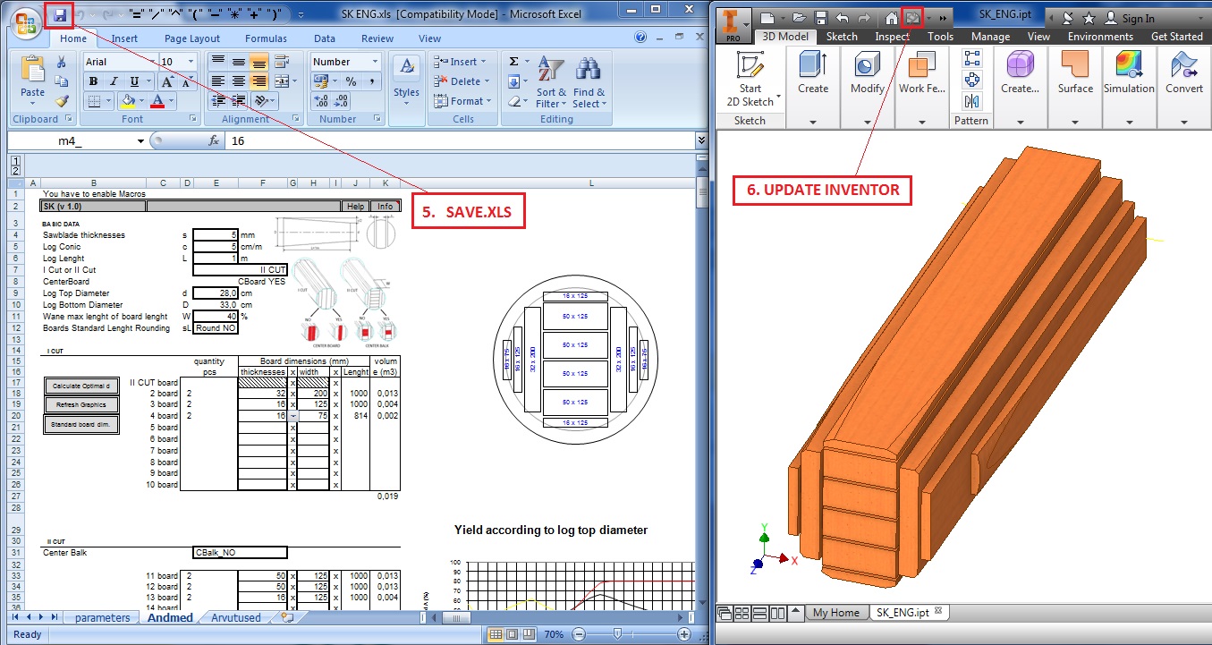Click the Sawblade thickness value cell
The height and width of the screenshot is (645, 1212).
pyautogui.click(x=216, y=235)
